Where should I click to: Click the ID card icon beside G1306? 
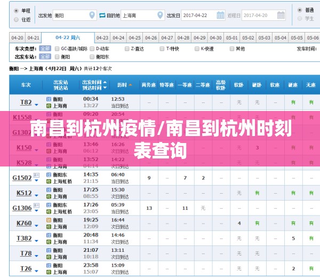click(36, 206)
